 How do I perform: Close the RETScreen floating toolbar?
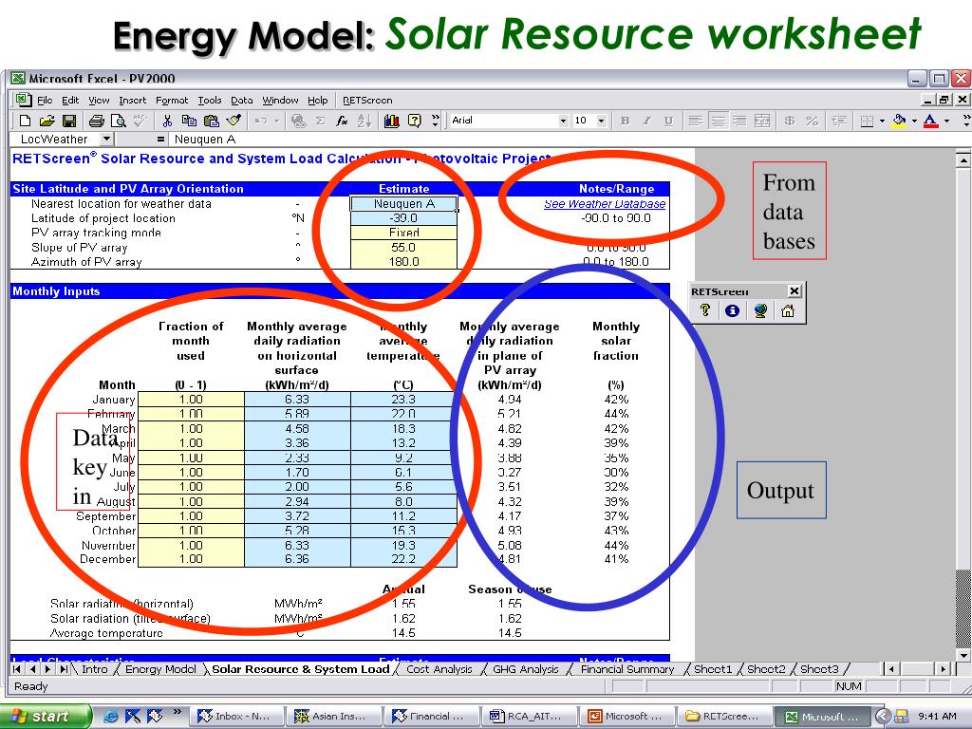(x=794, y=290)
